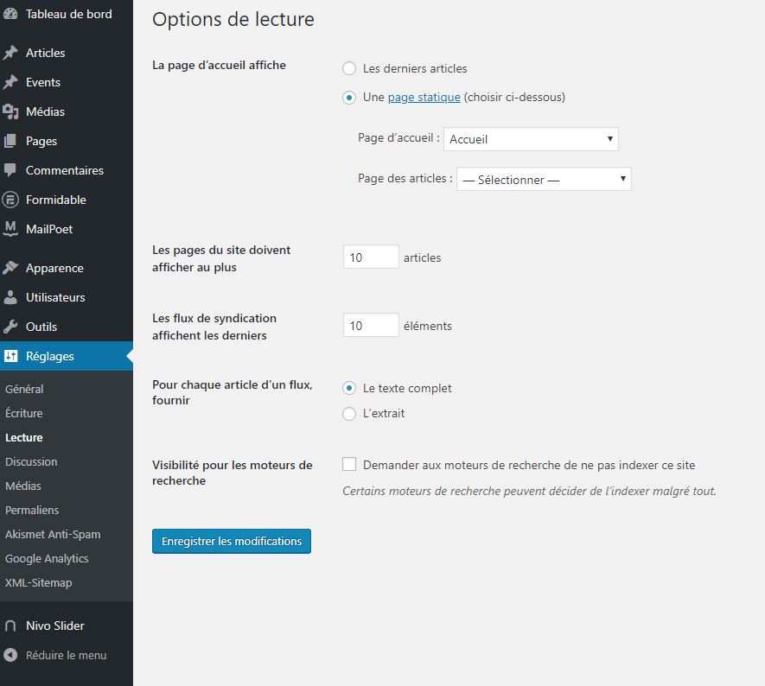Choose the 'L'extrait' radio option

(x=349, y=414)
